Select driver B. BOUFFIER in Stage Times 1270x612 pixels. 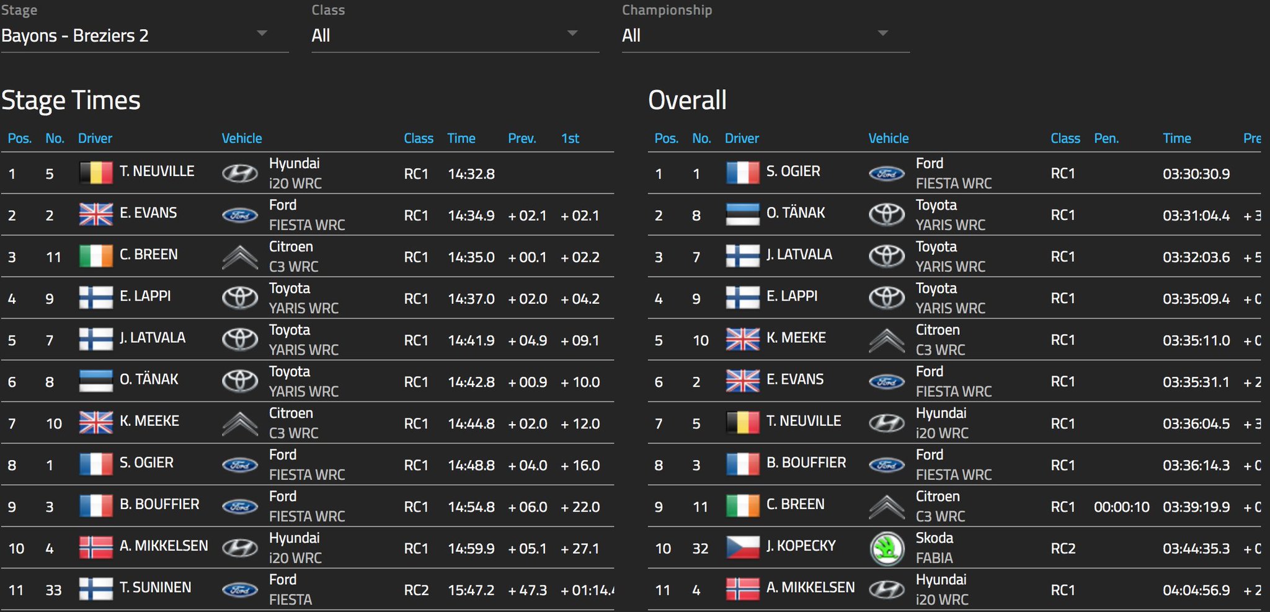coord(159,505)
